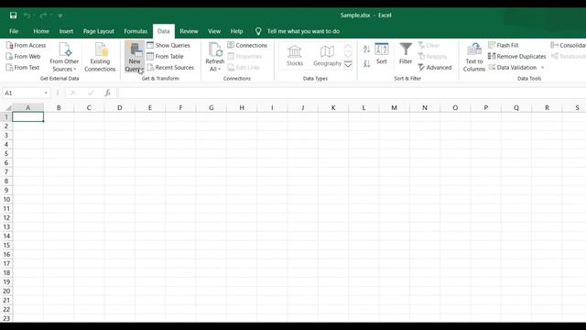Screen dimensions: 586x330
Task: Open the New Query dropdown
Action: (135, 57)
